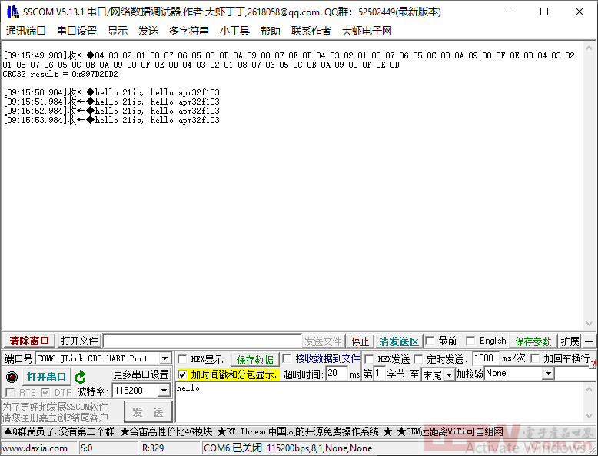The height and width of the screenshot is (456, 598).
Task: Click the 发送 send button
Action: (x=148, y=412)
